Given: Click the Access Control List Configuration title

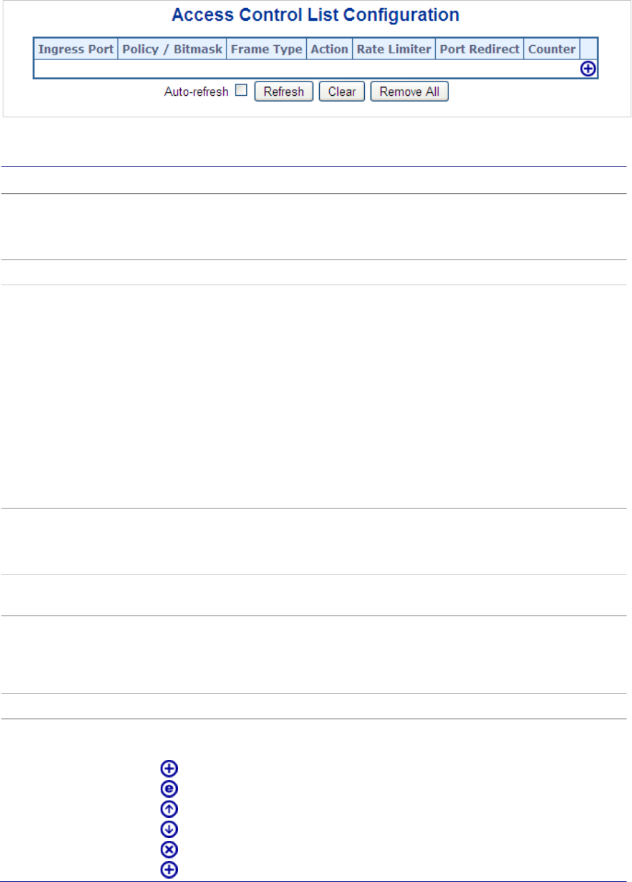Looking at the screenshot, I should (316, 15).
